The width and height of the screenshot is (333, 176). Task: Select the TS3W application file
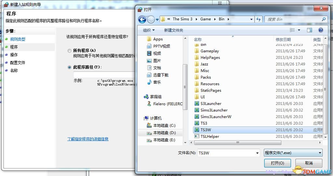pos(258,130)
